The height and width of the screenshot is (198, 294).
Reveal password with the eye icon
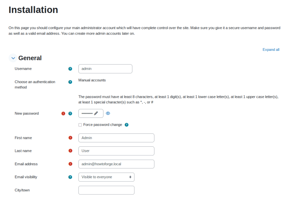tap(108, 113)
